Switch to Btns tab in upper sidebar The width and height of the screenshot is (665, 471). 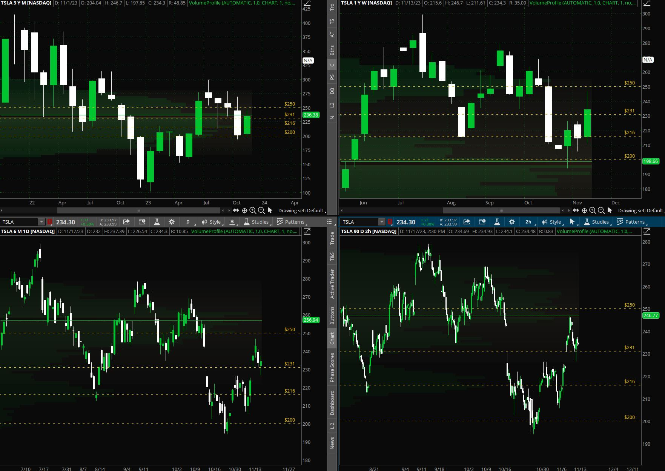tap(332, 50)
